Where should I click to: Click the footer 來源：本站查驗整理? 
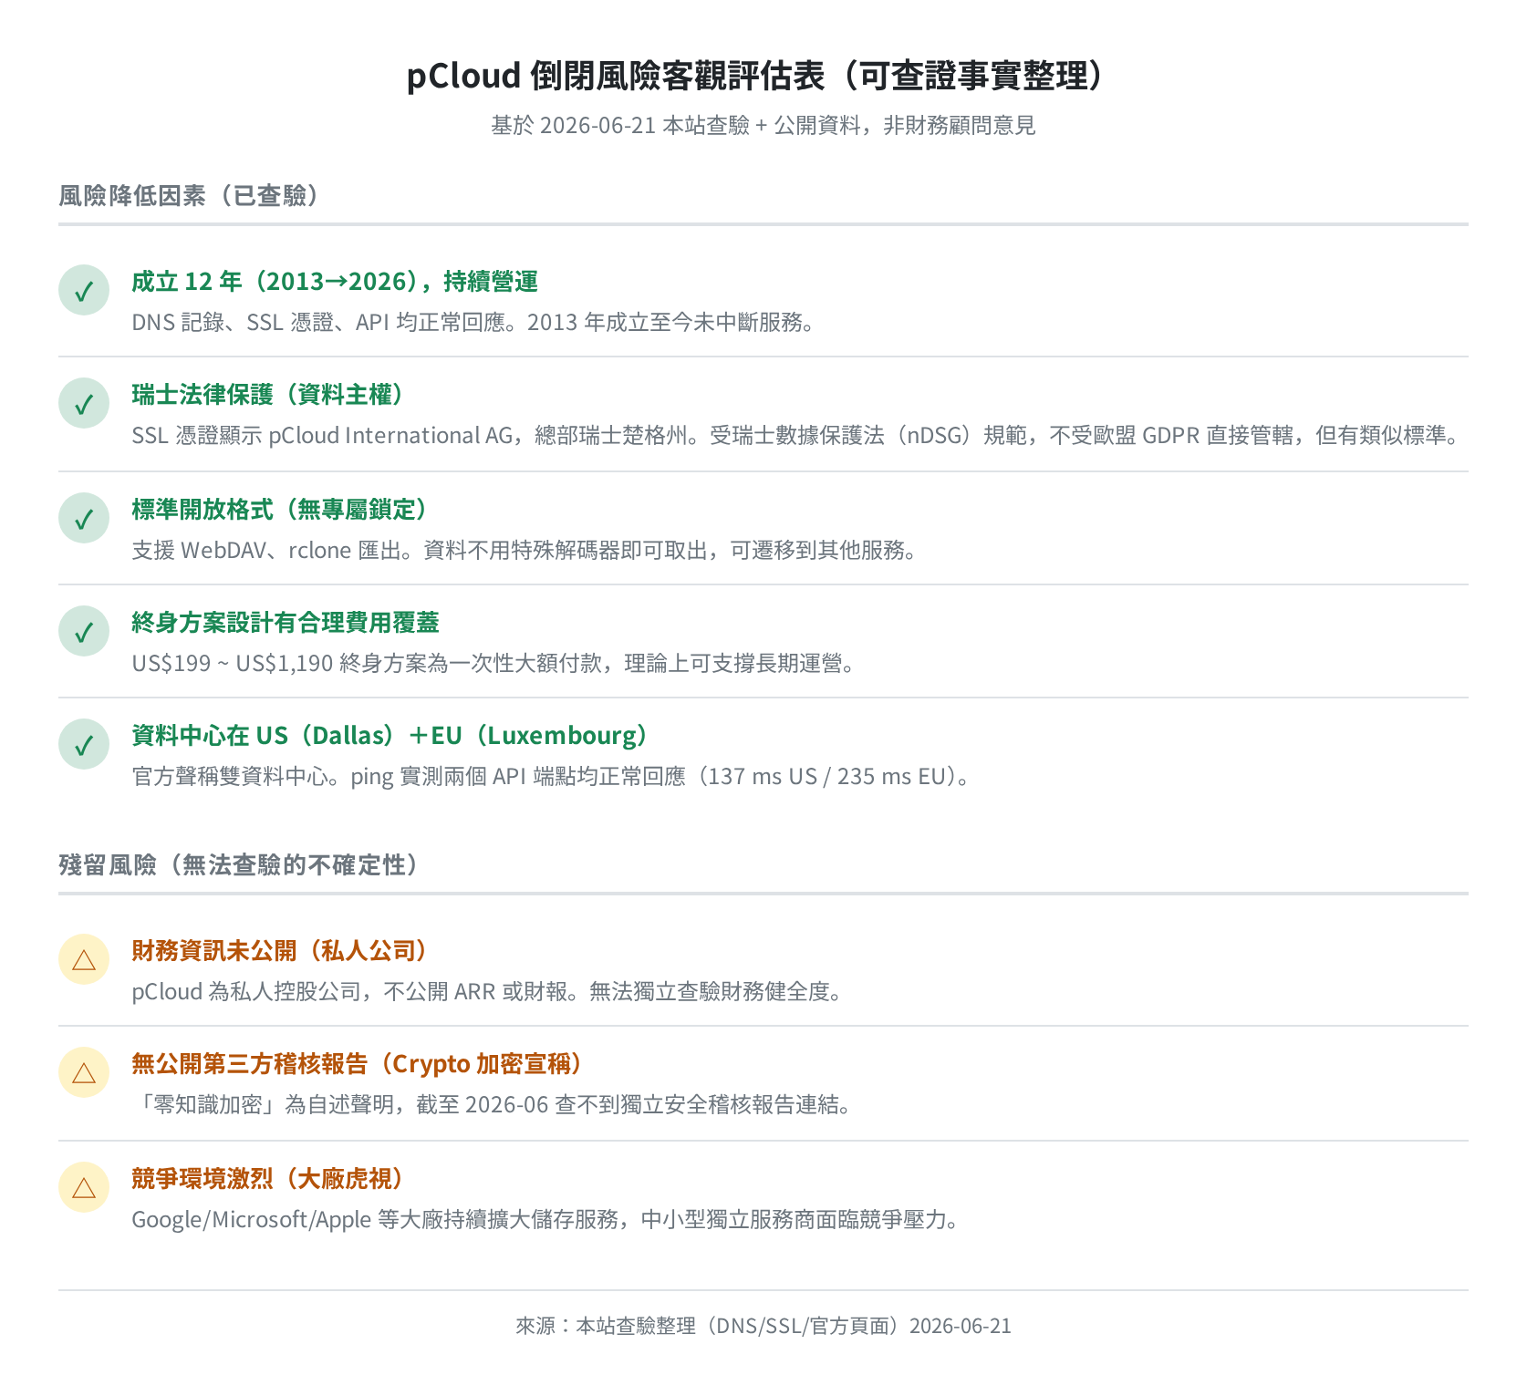[763, 1327]
